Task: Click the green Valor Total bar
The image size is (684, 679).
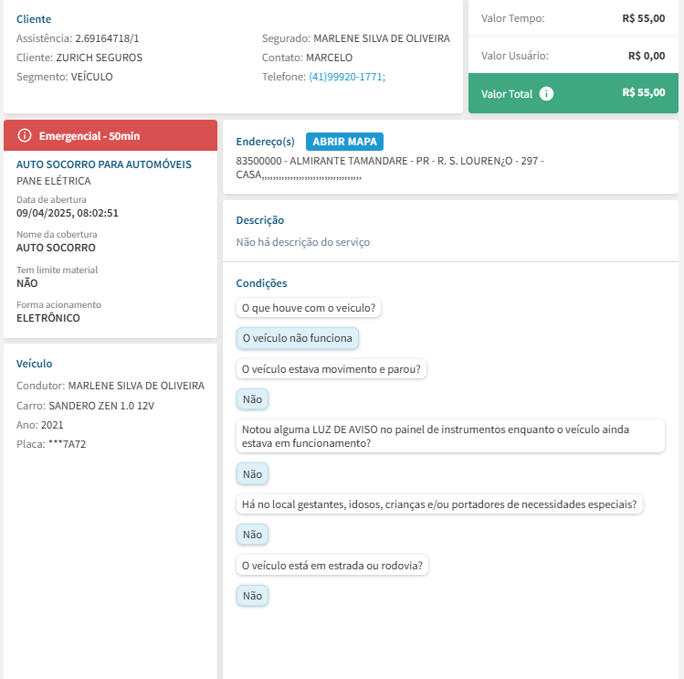Action: (574, 93)
